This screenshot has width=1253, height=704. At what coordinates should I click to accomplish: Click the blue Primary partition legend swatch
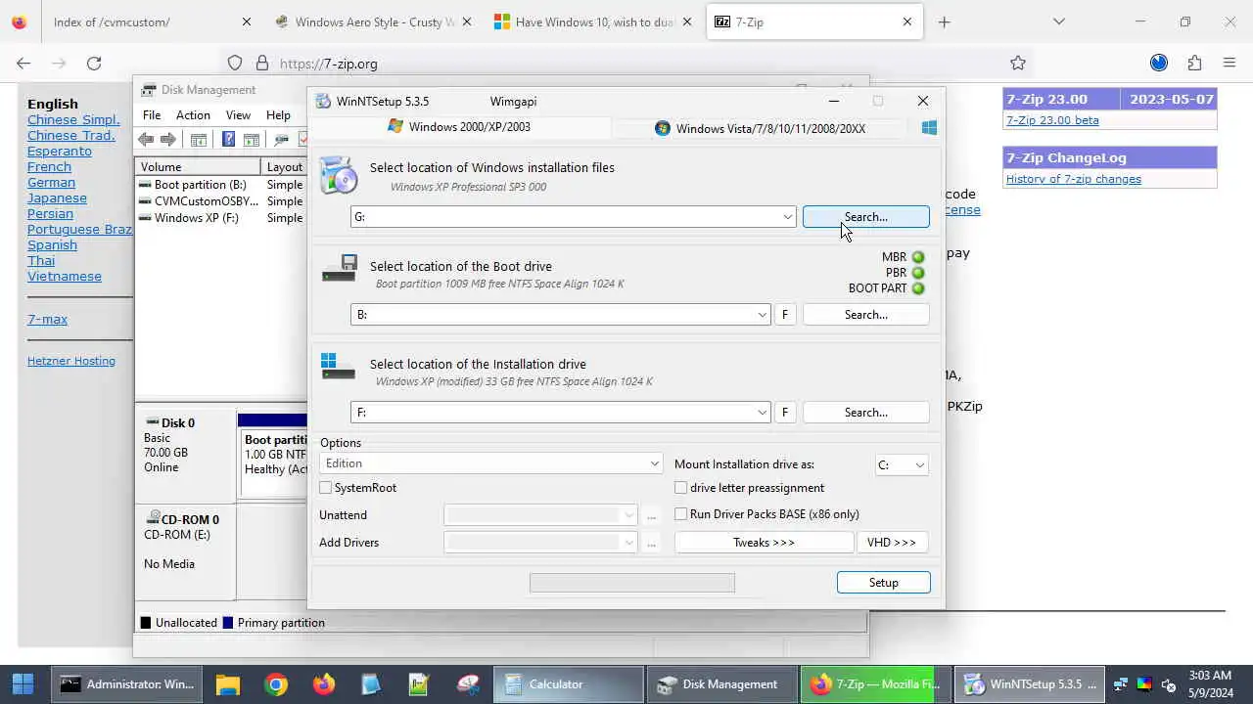(228, 623)
